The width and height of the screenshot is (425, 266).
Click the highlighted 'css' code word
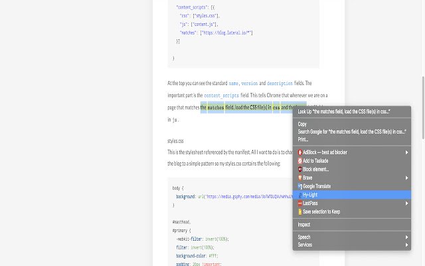point(276,108)
